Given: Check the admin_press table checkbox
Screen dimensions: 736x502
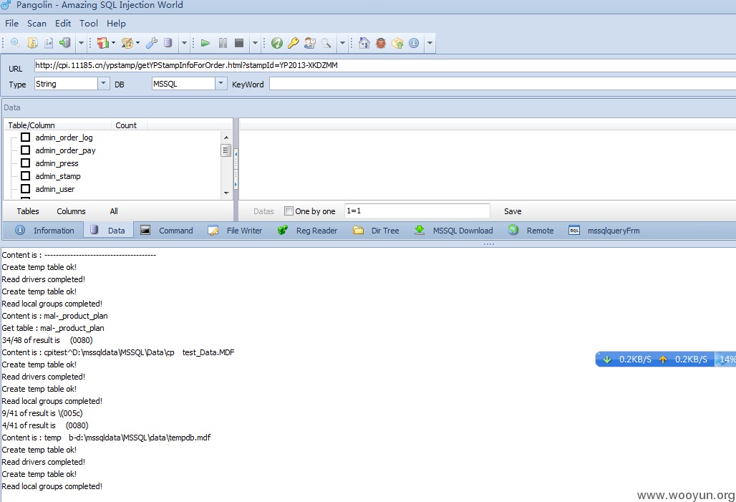Looking at the screenshot, I should (x=25, y=163).
